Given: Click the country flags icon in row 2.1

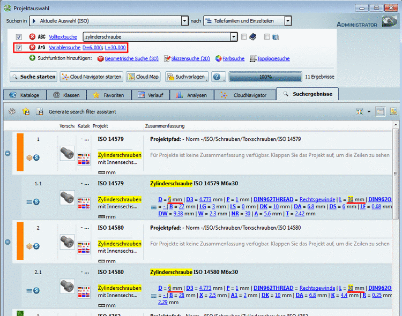Looking at the screenshot, I should pyautogui.click(x=84, y=292).
